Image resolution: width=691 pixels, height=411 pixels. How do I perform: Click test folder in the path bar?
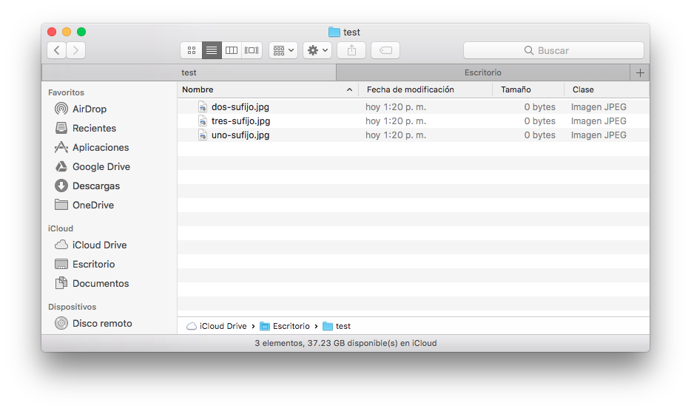click(x=337, y=326)
